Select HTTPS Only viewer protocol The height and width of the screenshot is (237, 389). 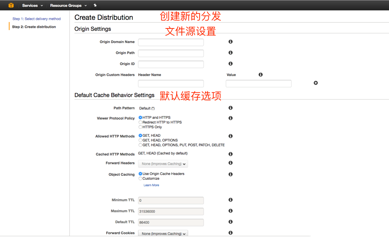(140, 127)
